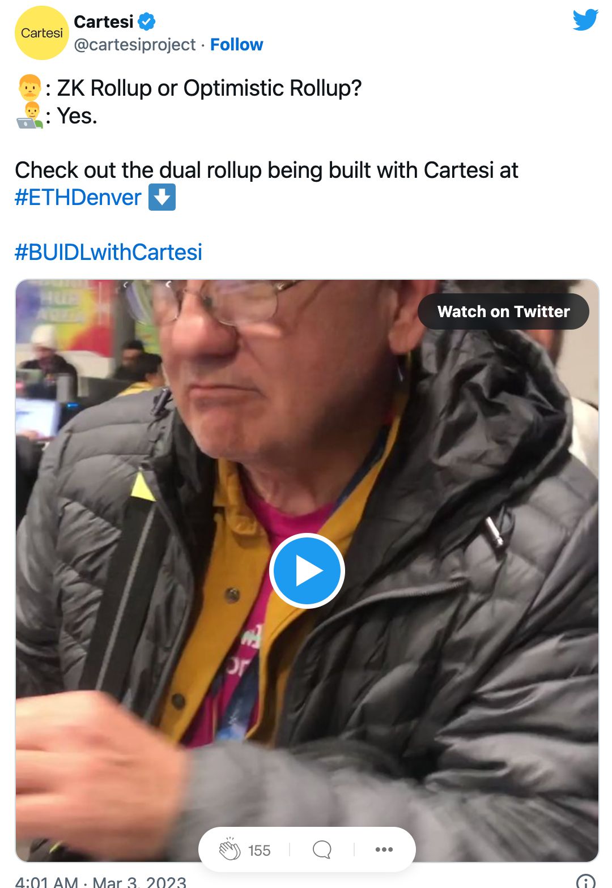Image resolution: width=612 pixels, height=888 pixels.
Task: Open the Twitter bird logo link
Action: click(585, 20)
